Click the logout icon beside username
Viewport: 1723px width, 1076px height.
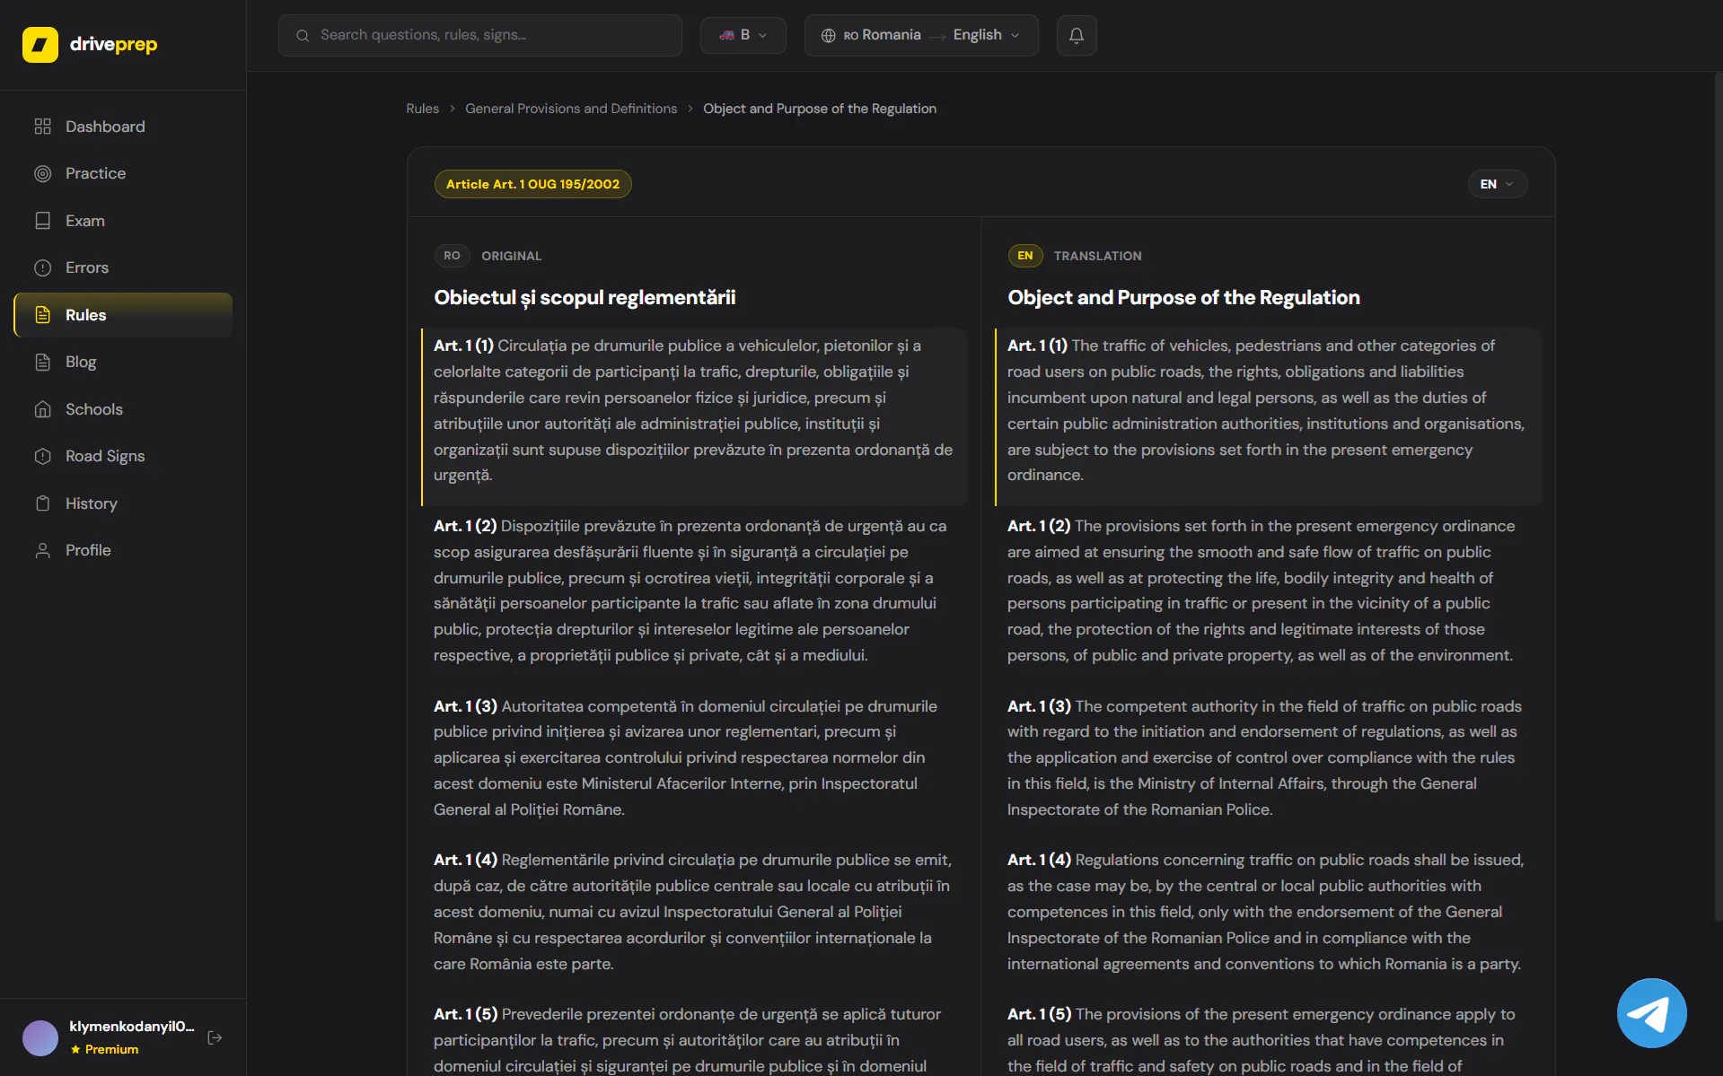tap(215, 1037)
